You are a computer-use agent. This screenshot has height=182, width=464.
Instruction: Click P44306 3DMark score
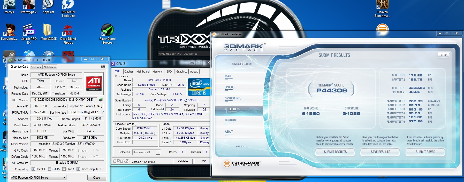(332, 91)
